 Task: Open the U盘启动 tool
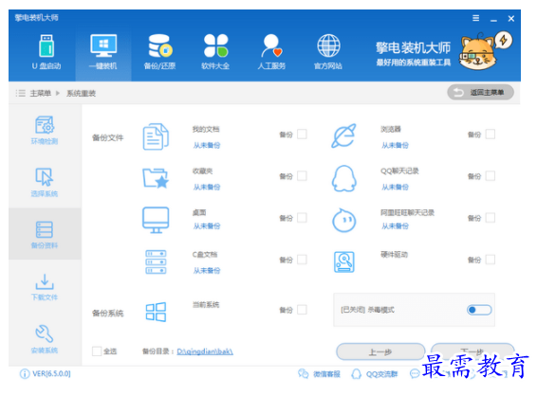pyautogui.click(x=46, y=52)
